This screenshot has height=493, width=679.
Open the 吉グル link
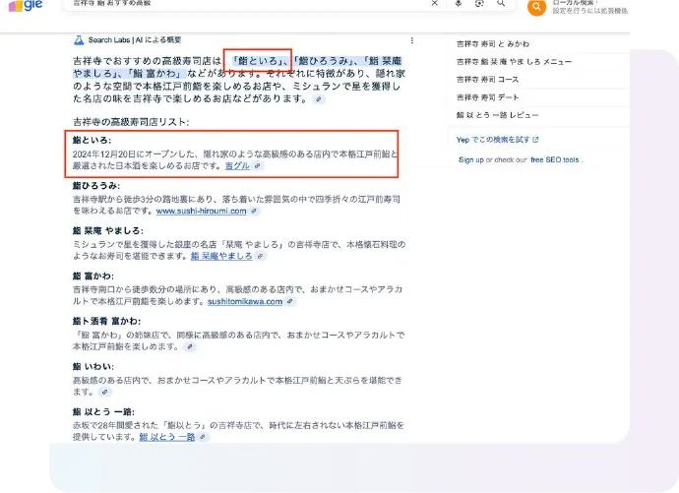tap(237, 165)
